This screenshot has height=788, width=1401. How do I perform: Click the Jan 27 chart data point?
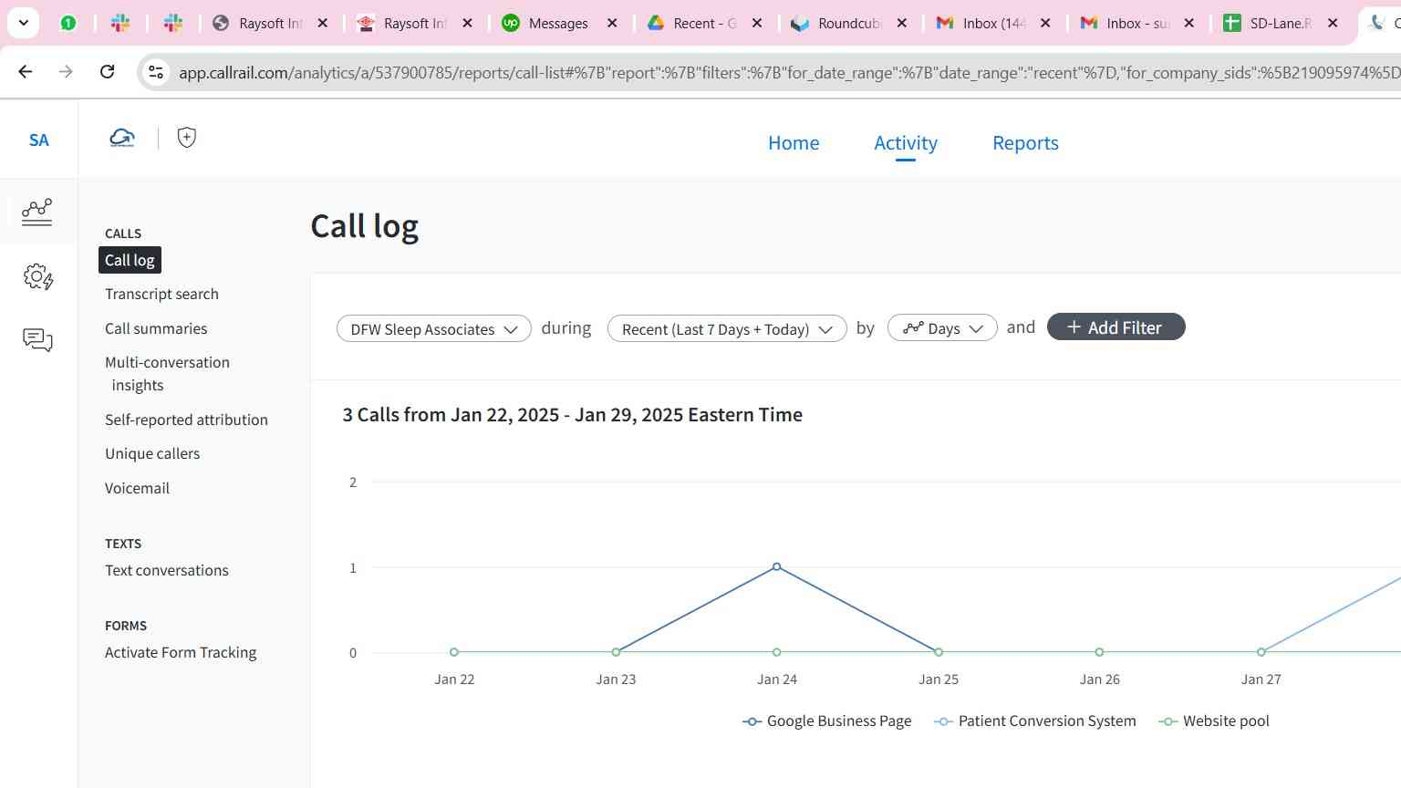[1261, 652]
